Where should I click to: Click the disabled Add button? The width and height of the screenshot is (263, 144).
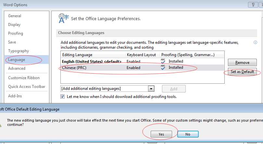point(174,89)
